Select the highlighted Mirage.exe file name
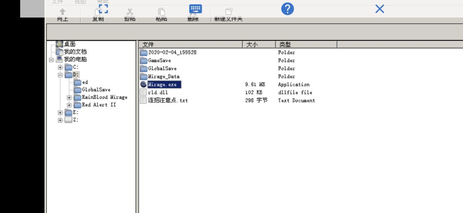Image resolution: width=463 pixels, height=213 pixels. (164, 85)
